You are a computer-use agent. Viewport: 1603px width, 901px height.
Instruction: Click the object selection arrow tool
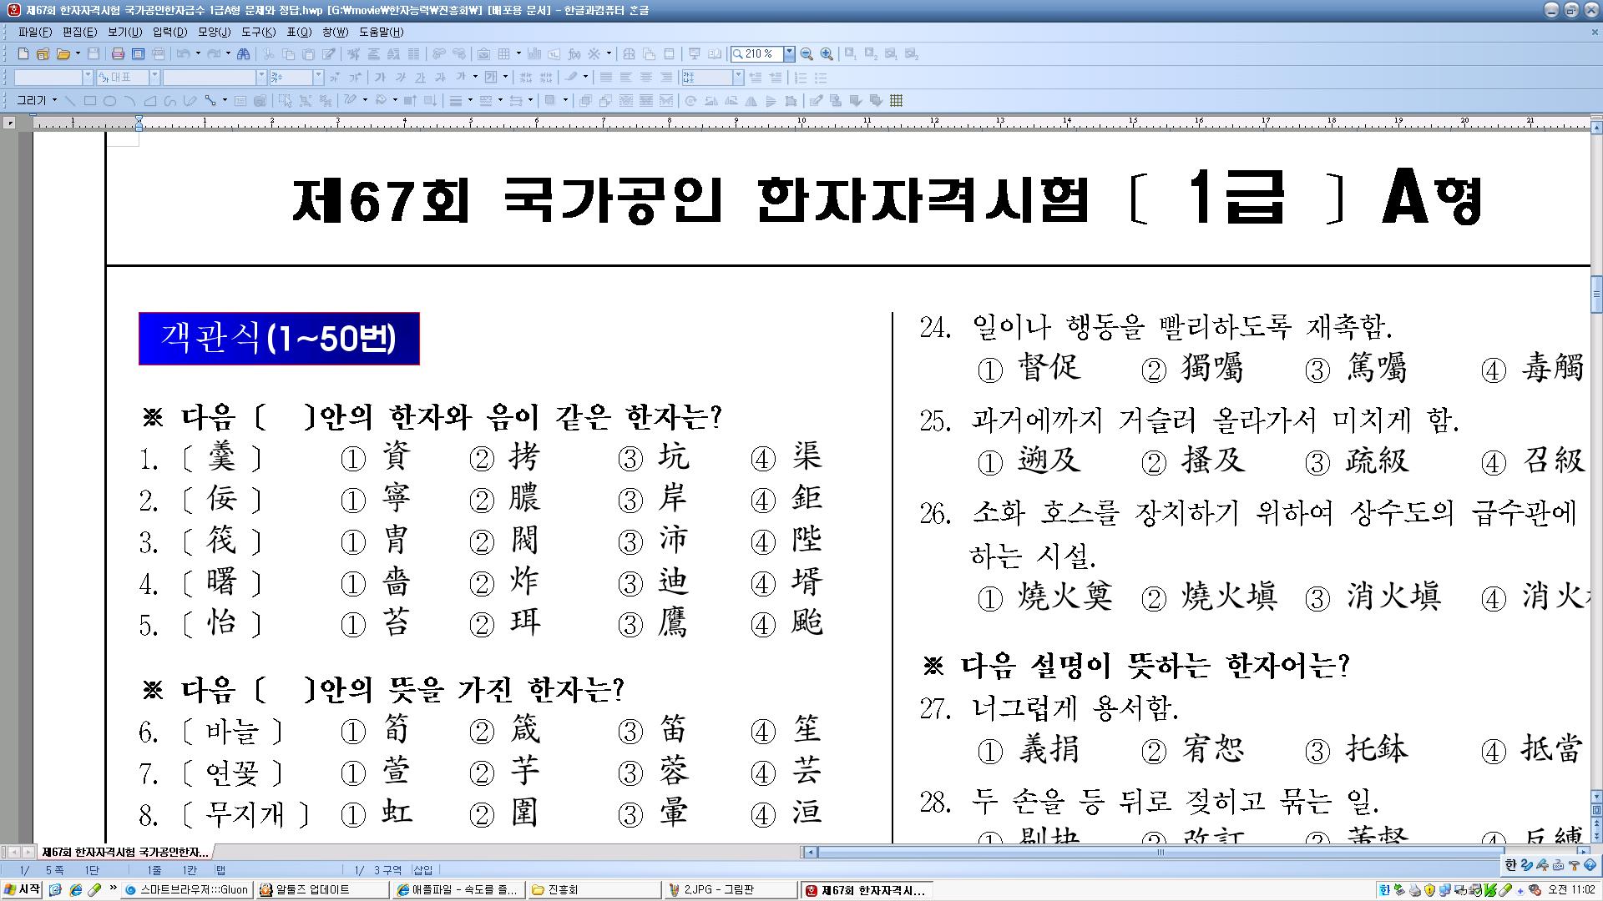pyautogui.click(x=286, y=101)
